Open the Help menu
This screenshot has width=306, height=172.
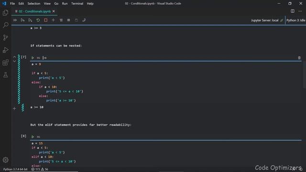coord(90,3)
